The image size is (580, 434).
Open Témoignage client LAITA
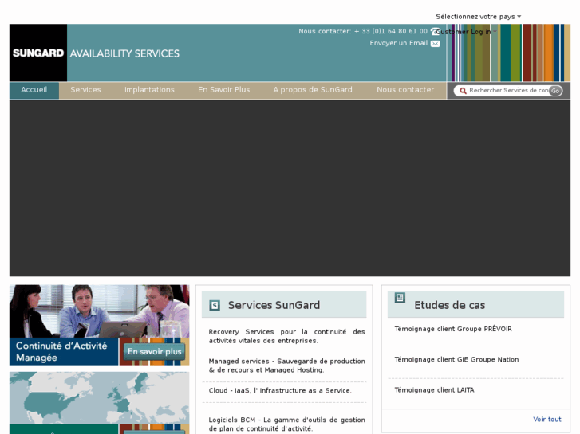click(x=434, y=390)
